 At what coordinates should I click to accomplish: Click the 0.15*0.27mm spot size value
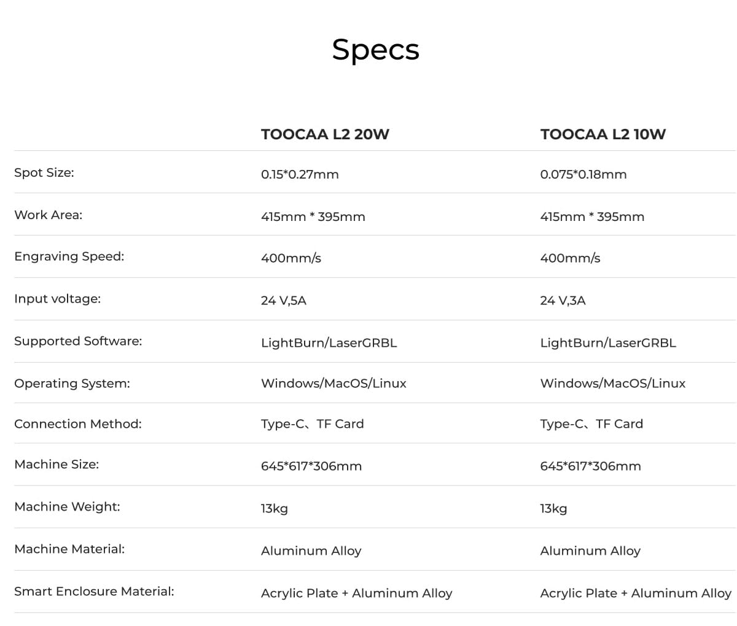point(300,174)
